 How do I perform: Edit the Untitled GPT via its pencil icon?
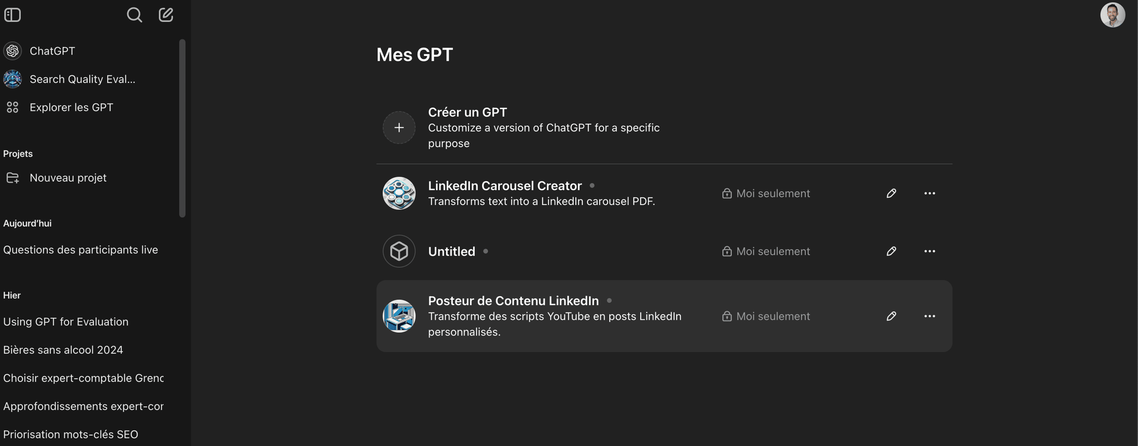891,251
